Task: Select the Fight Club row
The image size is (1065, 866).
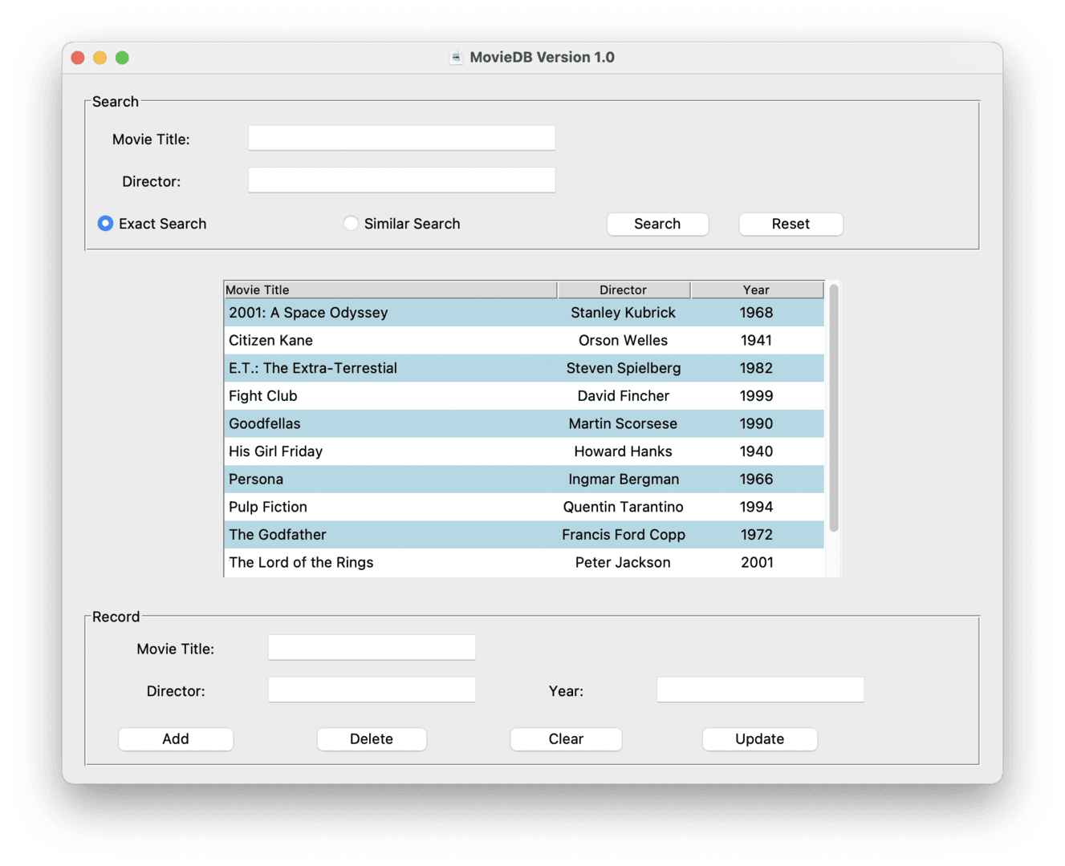Action: click(x=524, y=396)
